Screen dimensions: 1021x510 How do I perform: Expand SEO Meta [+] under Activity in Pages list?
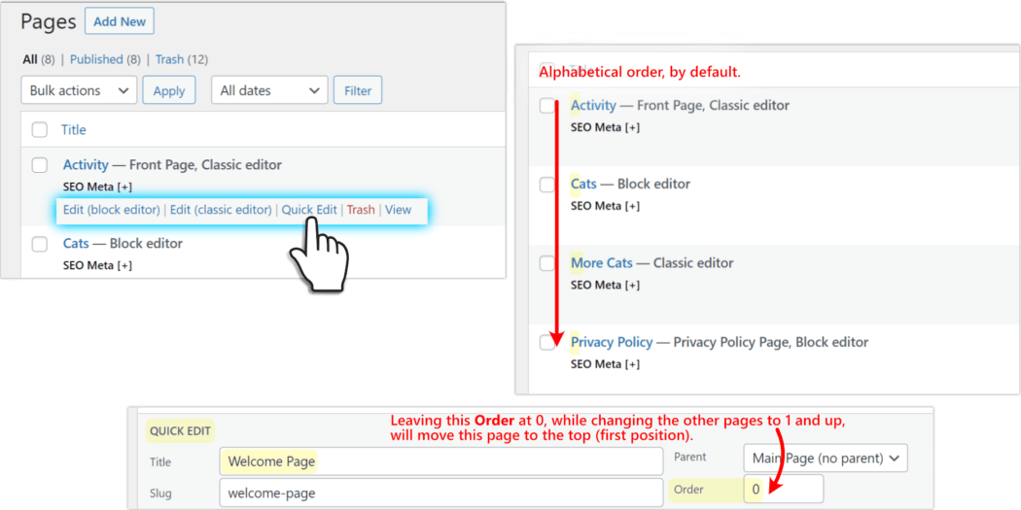tap(97, 187)
